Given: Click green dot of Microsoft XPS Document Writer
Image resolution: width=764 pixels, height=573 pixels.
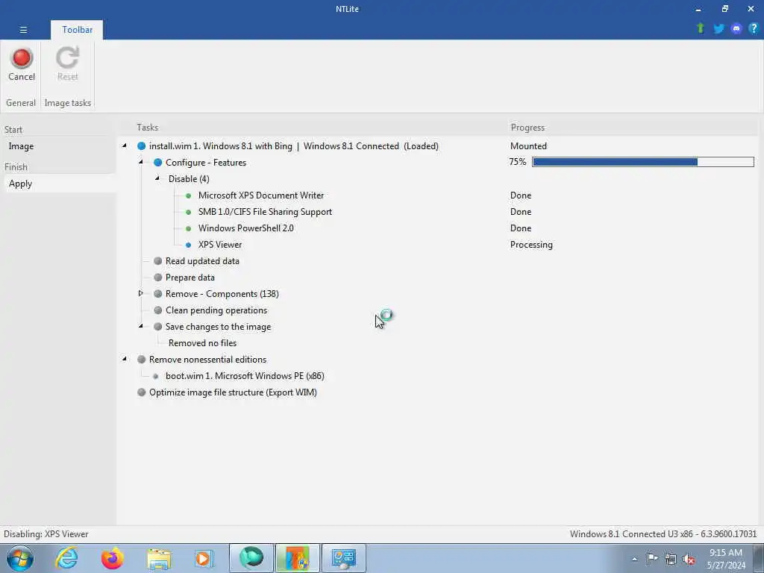Looking at the screenshot, I should (189, 195).
